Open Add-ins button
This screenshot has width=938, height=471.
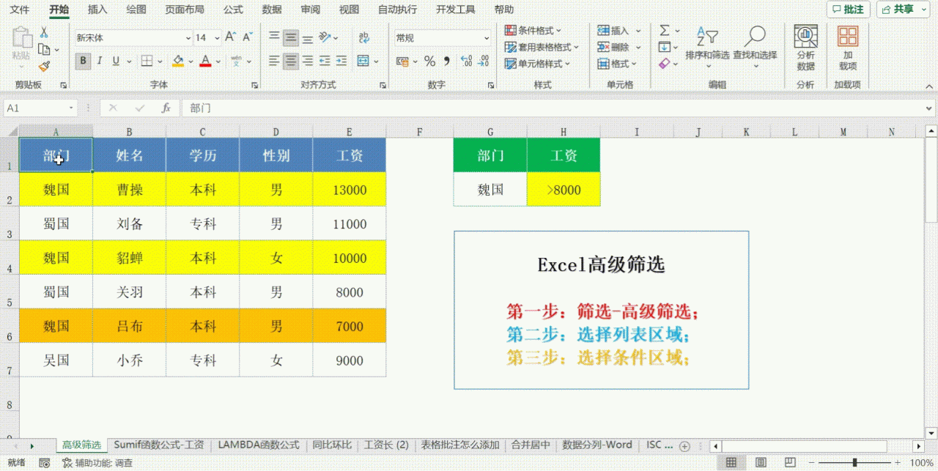pos(848,48)
